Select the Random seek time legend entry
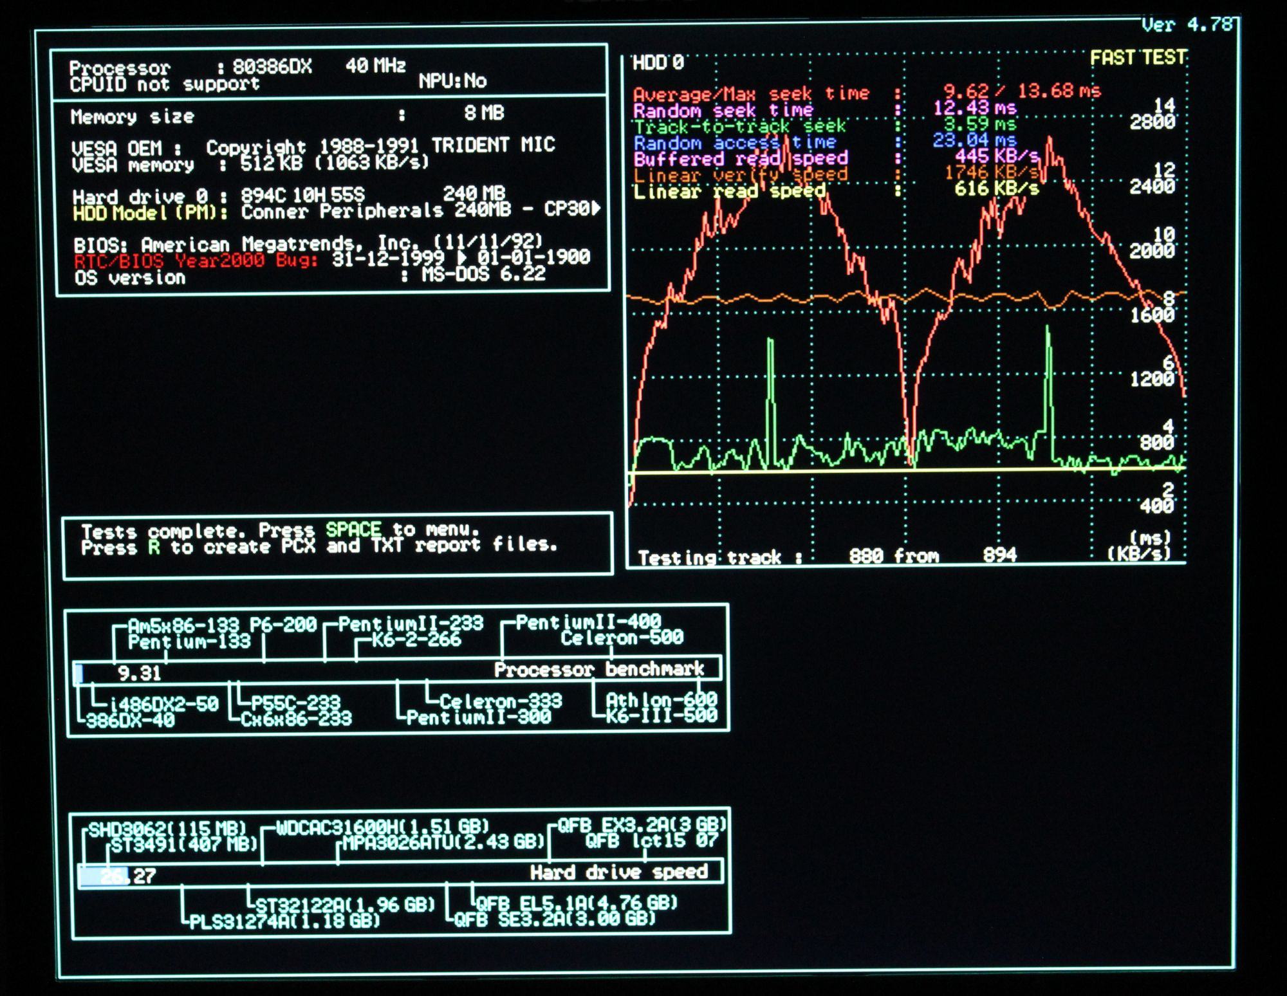Screen dimensions: 1287x996 [723, 111]
